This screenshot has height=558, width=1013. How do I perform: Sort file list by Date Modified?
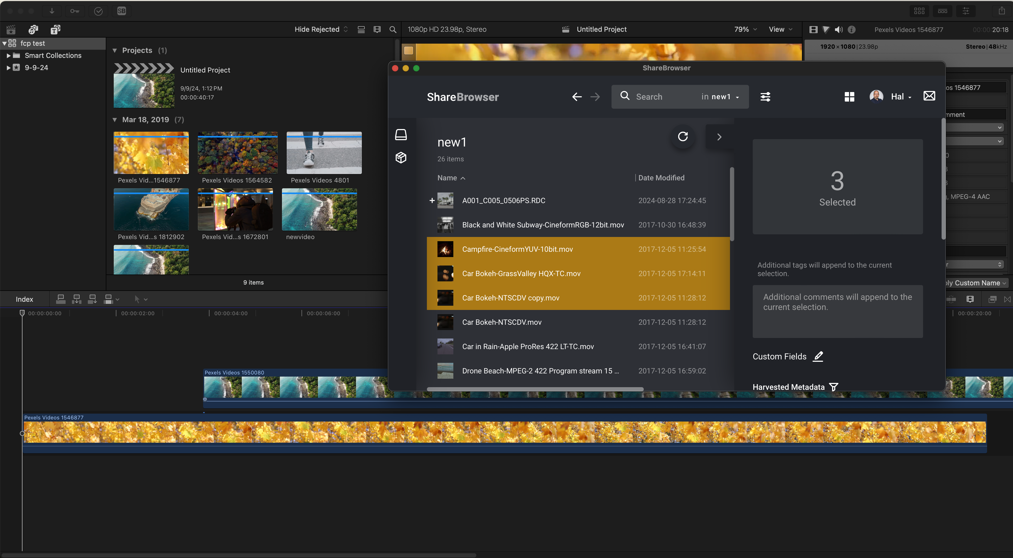661,178
